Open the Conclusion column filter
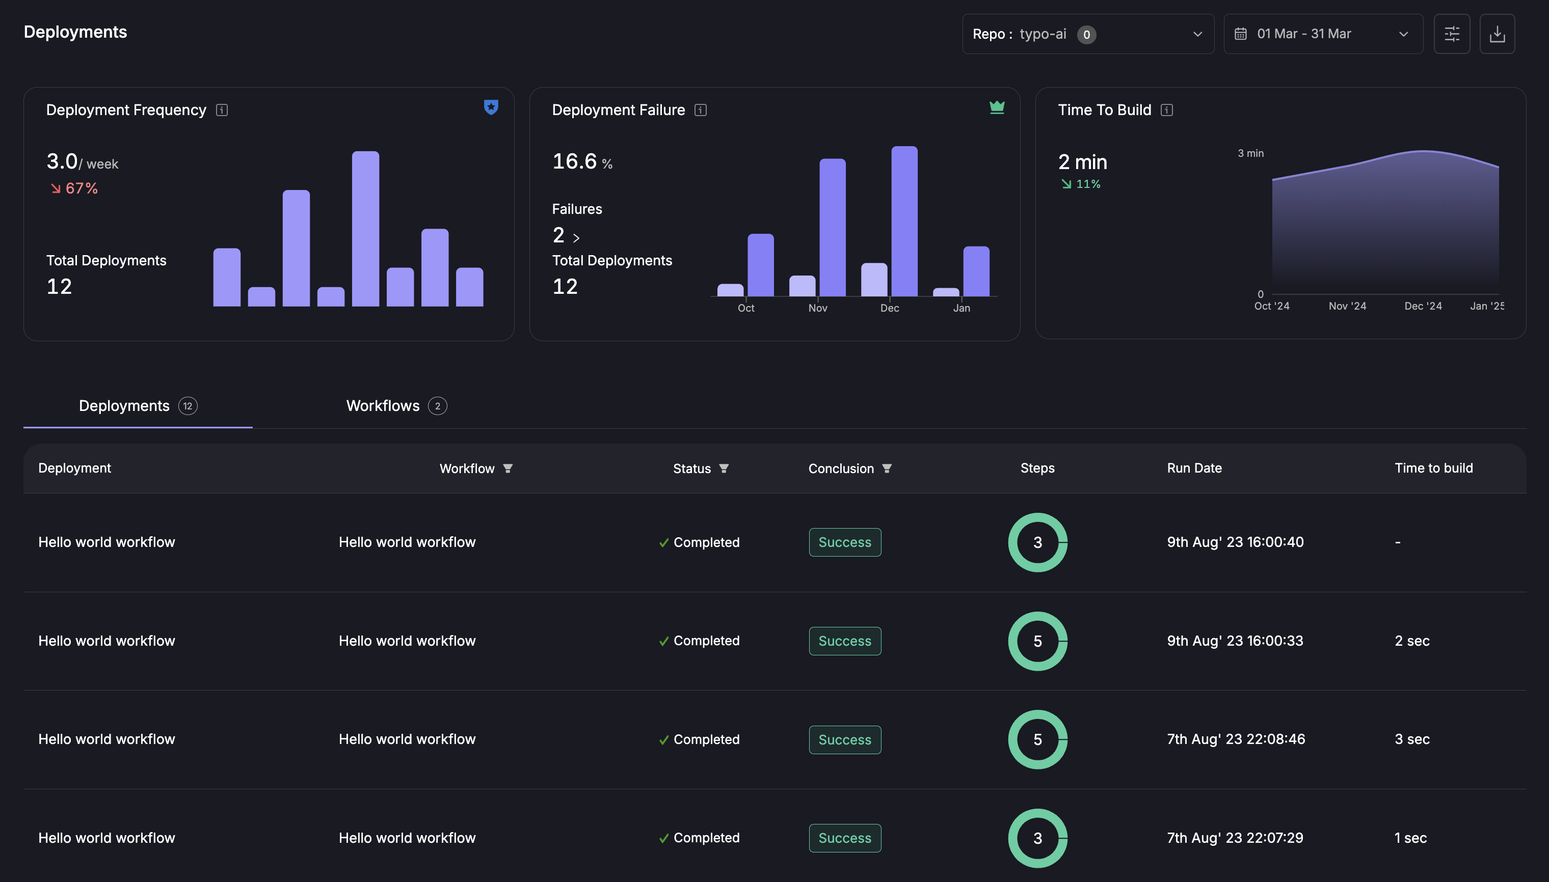 pos(887,468)
